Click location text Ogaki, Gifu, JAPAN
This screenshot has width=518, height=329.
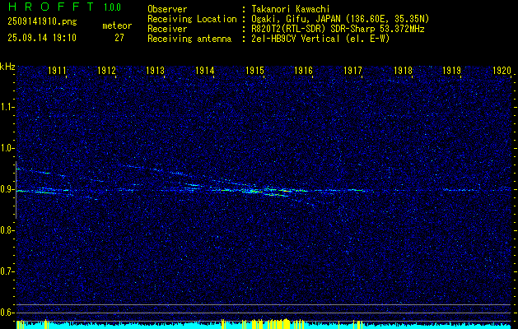coord(296,19)
